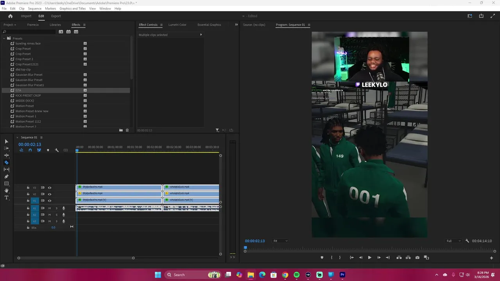The width and height of the screenshot is (500, 281).
Task: Switch to the Libraries tab
Action: click(x=55, y=25)
